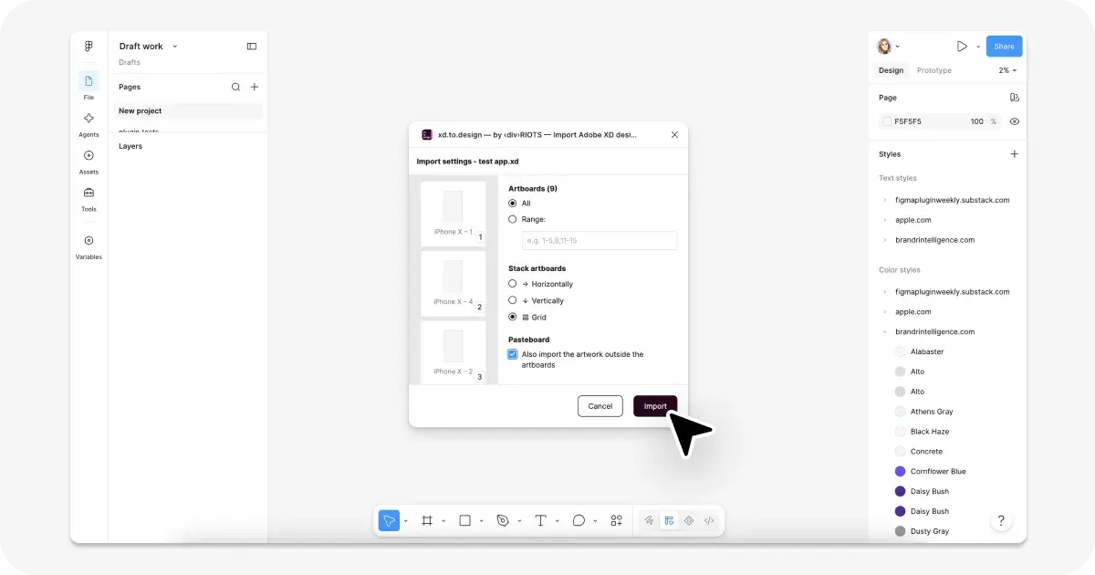Open the Frame tool options arrow
Image resolution: width=1095 pixels, height=575 pixels.
[x=443, y=521]
